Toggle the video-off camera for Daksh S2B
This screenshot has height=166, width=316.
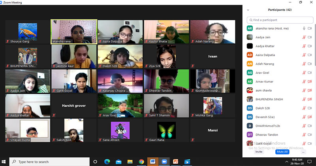[310, 108]
